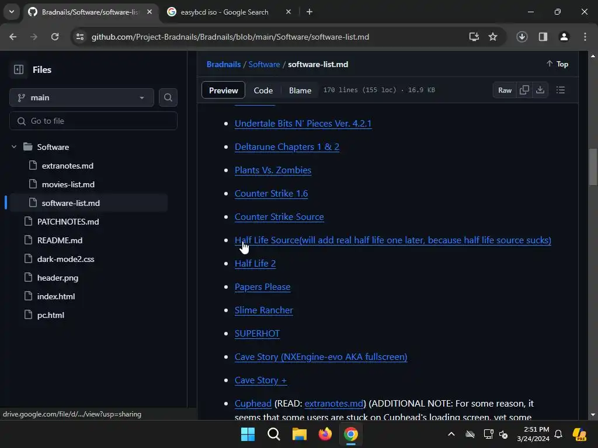Download raw file icon

point(540,90)
